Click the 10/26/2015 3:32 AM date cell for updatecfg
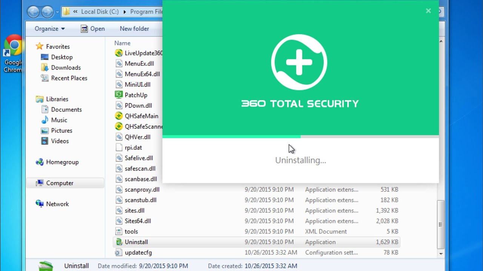This screenshot has height=271, width=483. [271, 253]
